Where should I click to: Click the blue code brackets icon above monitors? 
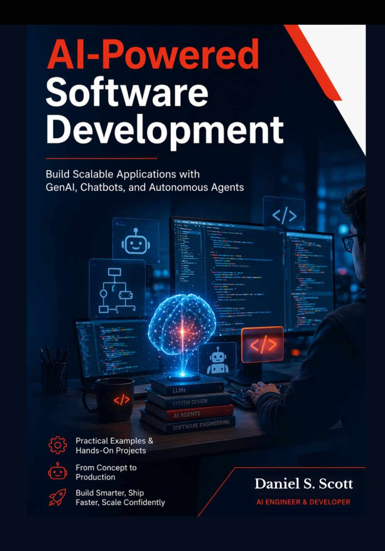284,216
